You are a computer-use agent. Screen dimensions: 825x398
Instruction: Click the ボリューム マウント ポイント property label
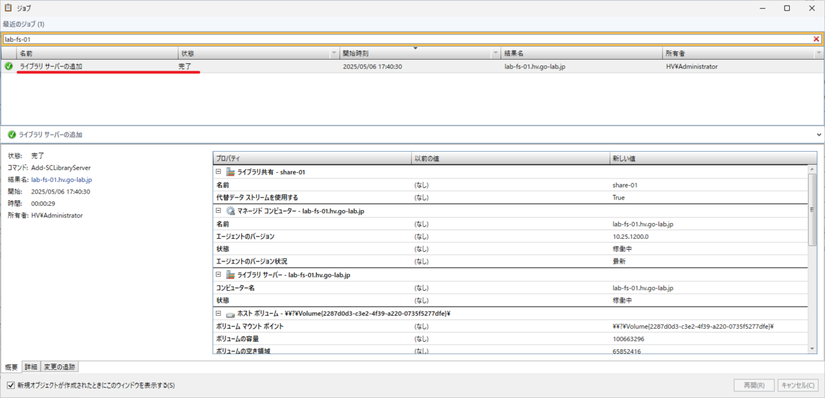(251, 326)
